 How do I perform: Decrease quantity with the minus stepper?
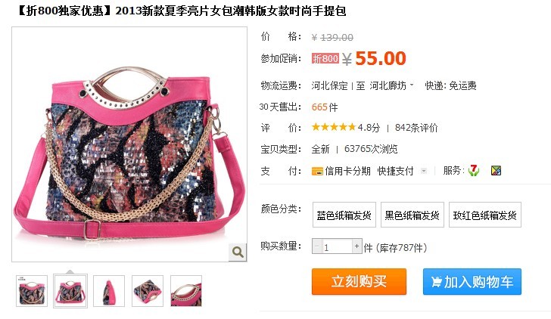(x=316, y=246)
